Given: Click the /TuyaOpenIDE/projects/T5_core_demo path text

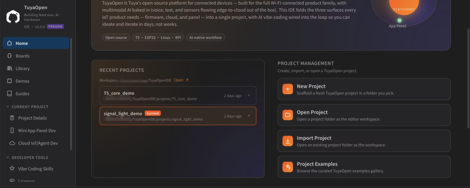Looking at the screenshot, I should point(164,99).
